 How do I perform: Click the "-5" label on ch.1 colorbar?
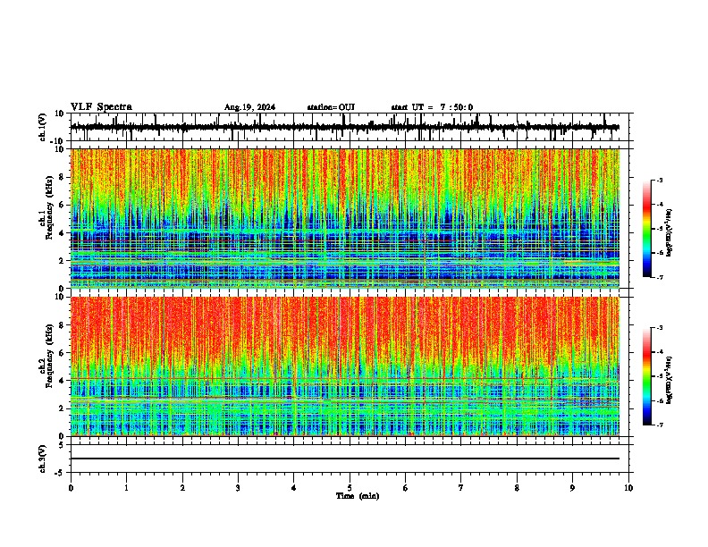tap(660, 229)
